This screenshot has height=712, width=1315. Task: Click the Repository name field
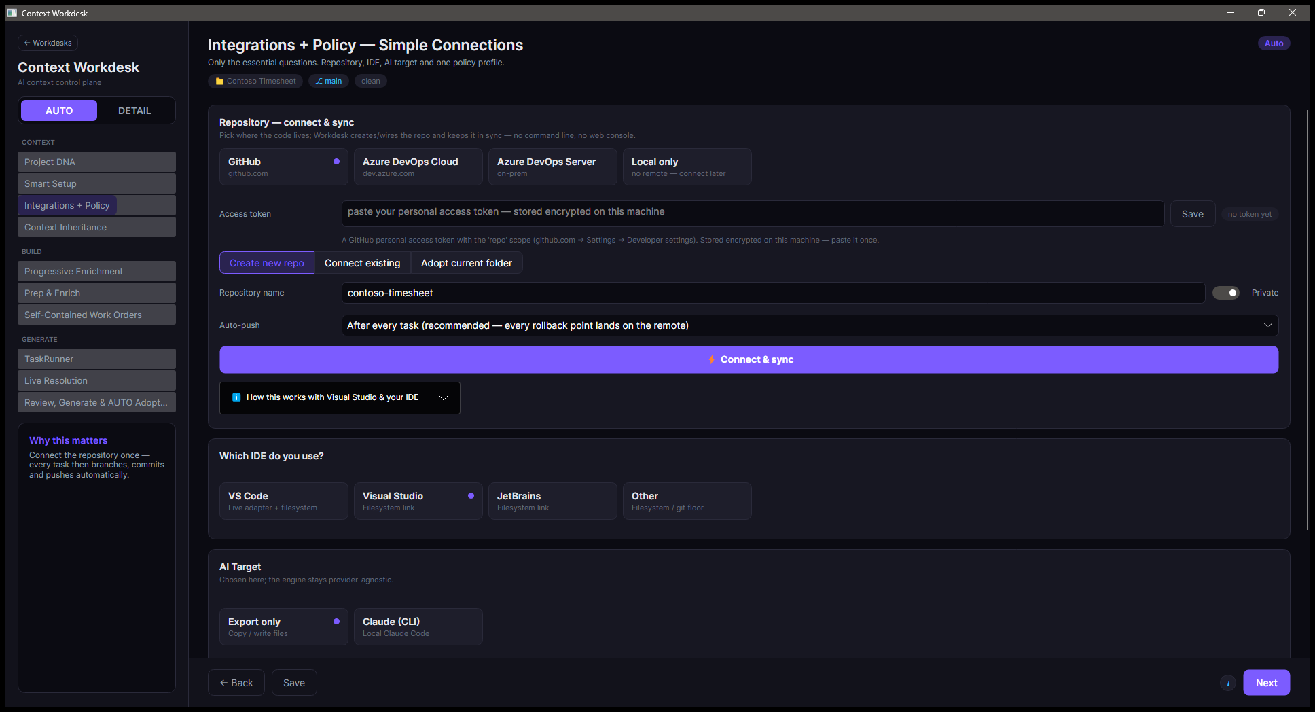coord(773,293)
